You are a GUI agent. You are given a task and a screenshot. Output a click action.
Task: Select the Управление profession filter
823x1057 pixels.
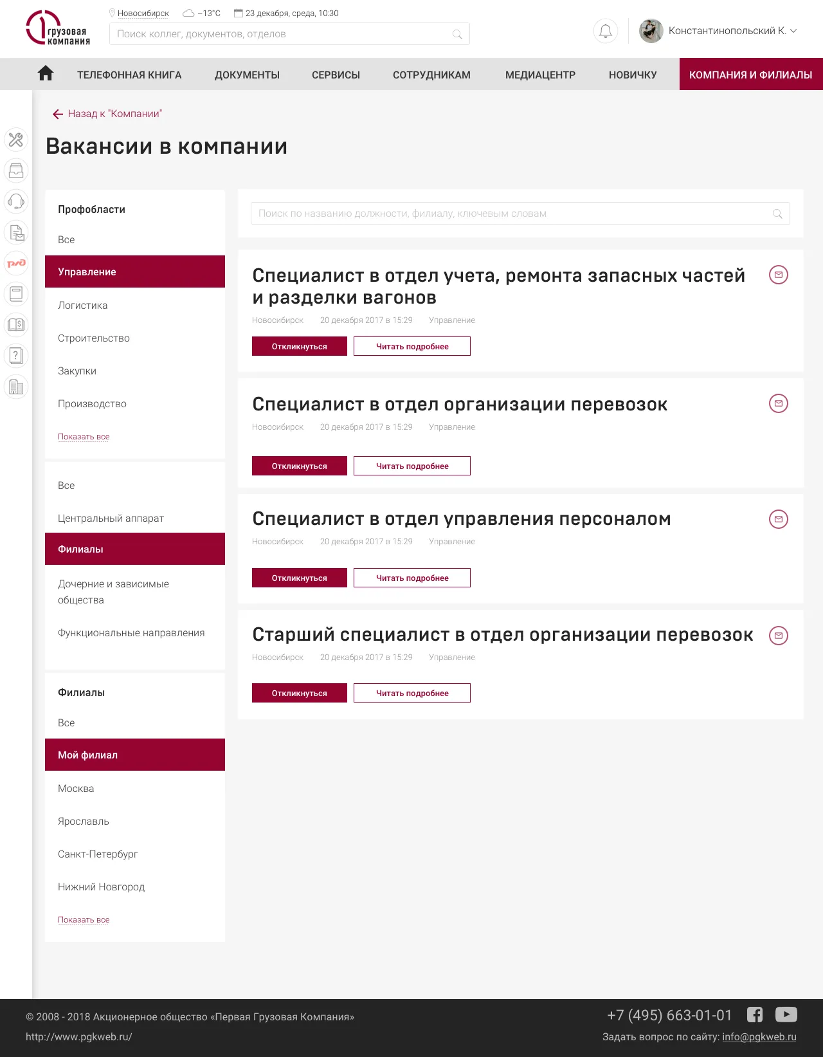[135, 271]
